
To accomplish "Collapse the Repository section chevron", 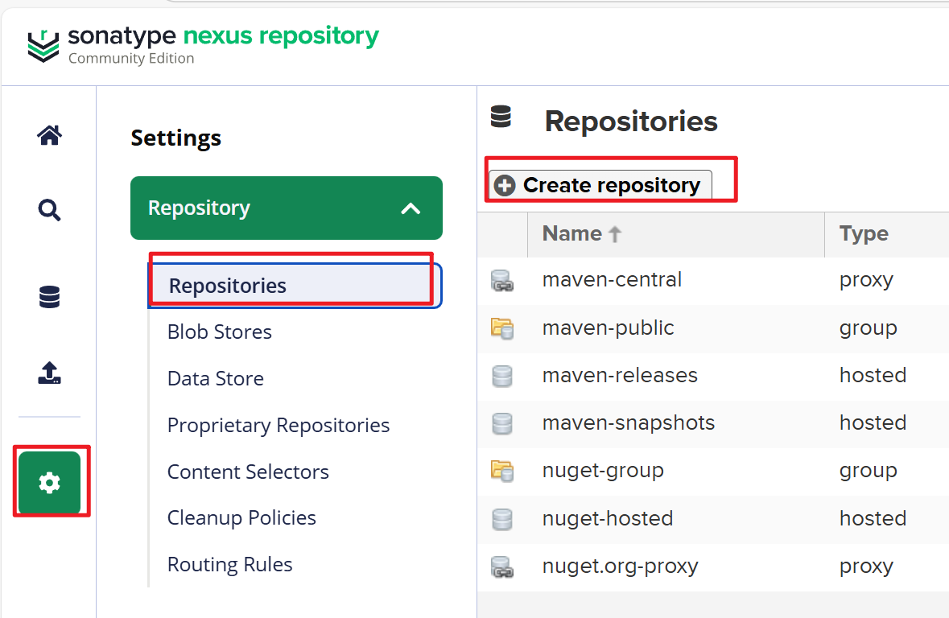I will coord(411,208).
